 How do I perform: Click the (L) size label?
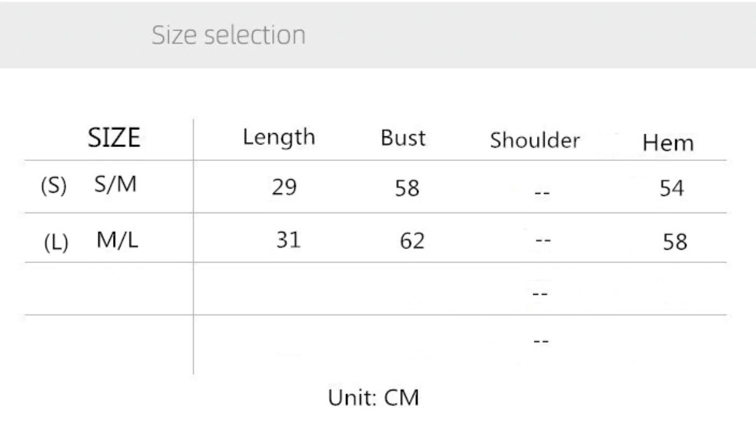(x=55, y=243)
